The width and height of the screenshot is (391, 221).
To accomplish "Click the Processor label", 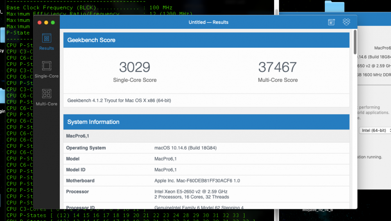I will (x=77, y=192).
